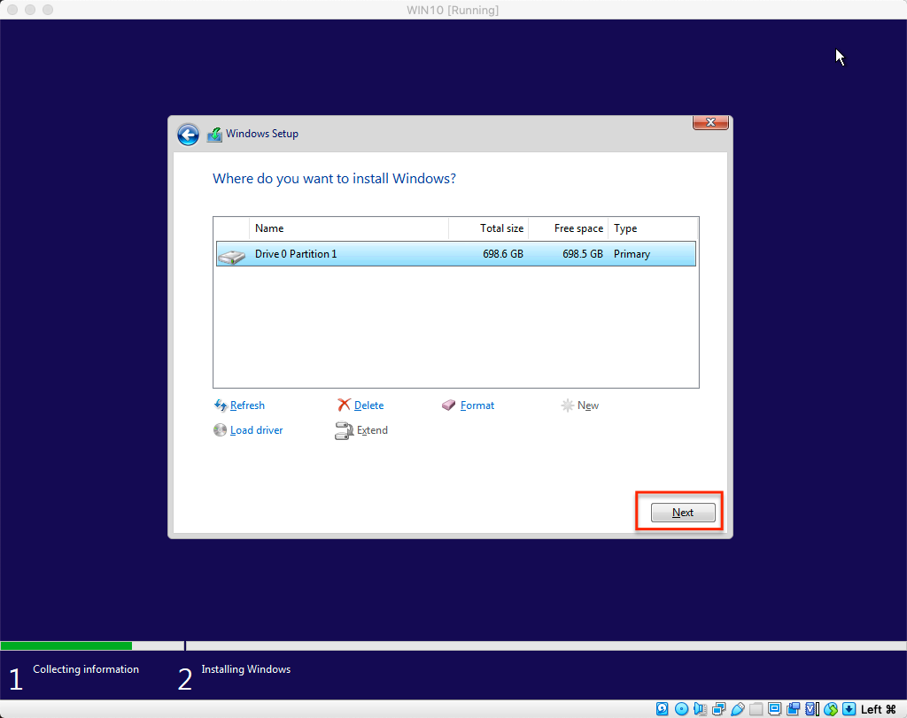This screenshot has height=718, width=907.
Task: Open VirtualBox audio indicator
Action: click(700, 709)
